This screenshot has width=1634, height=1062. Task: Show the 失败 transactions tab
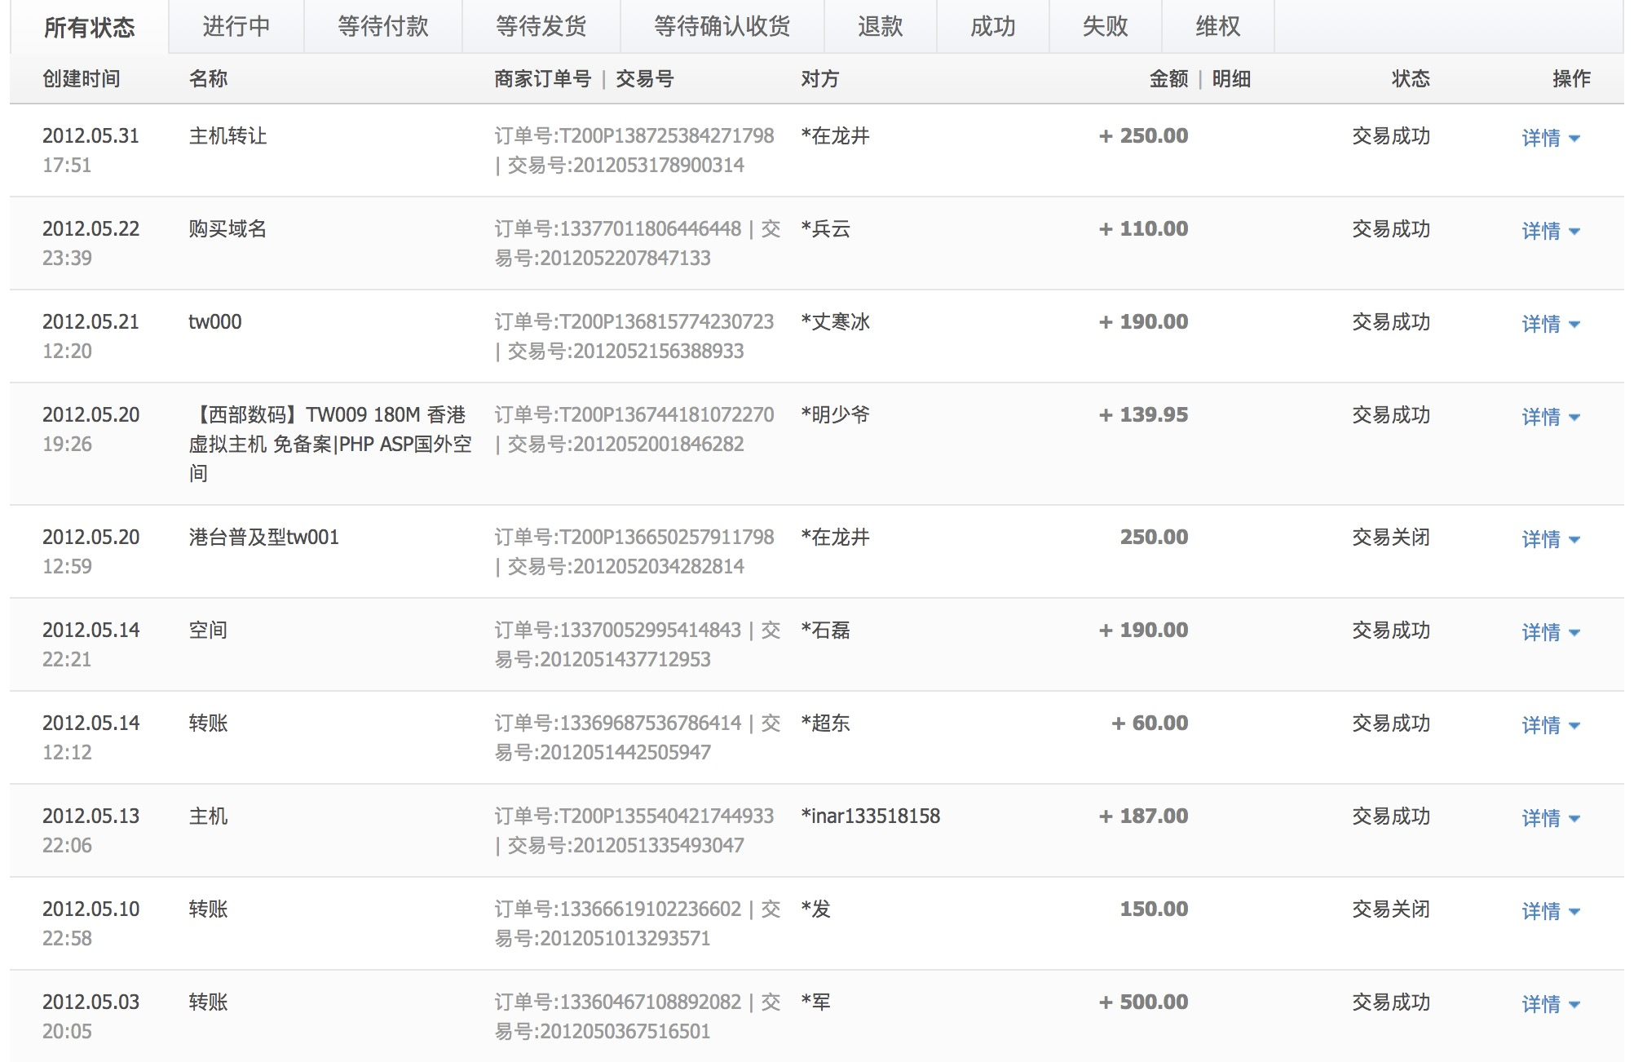click(1105, 27)
